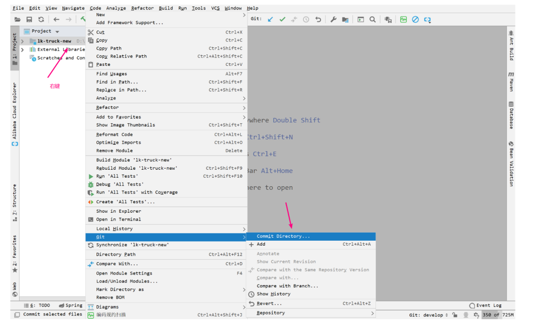540x323 pixels.
Task: Open the Git branch develop selector
Action: click(x=428, y=315)
